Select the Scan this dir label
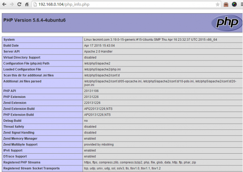This screenshot has width=243, height=172. coord(28,75)
